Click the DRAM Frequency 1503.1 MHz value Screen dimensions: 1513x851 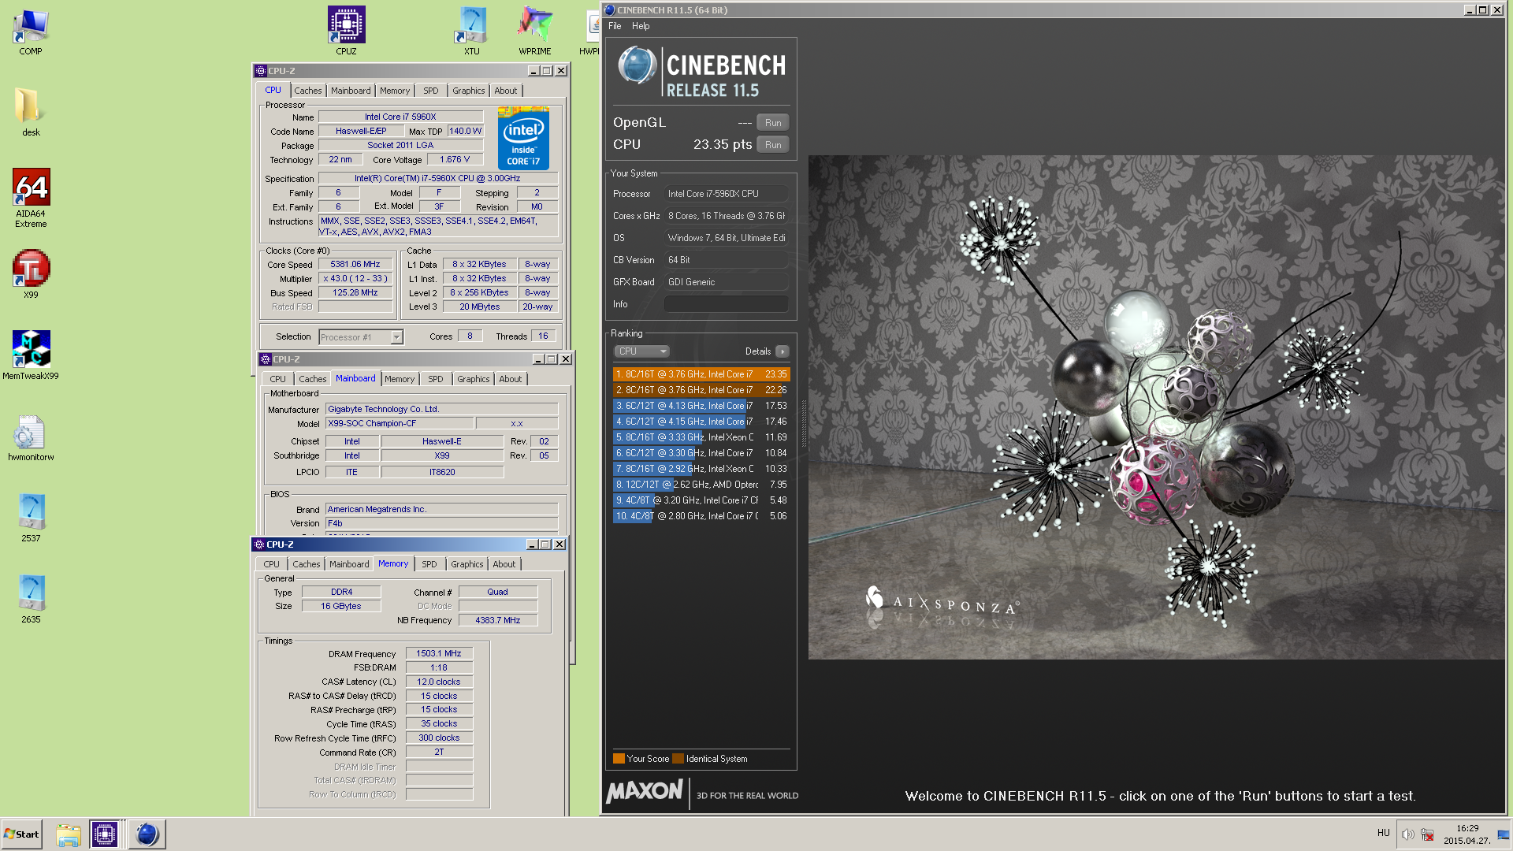pyautogui.click(x=439, y=654)
